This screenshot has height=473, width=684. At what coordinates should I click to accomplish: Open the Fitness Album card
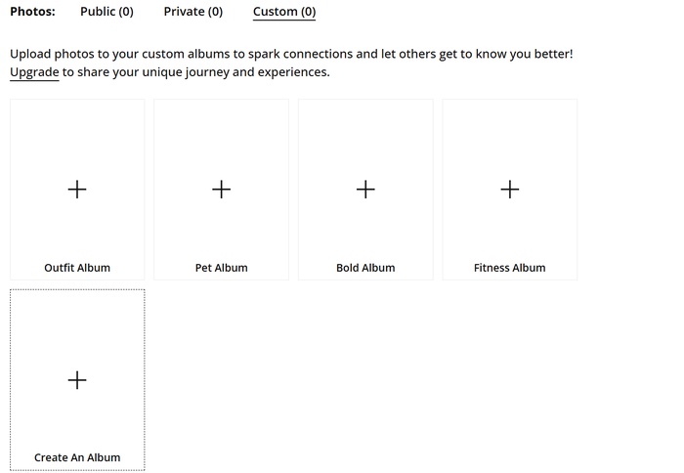coord(509,190)
